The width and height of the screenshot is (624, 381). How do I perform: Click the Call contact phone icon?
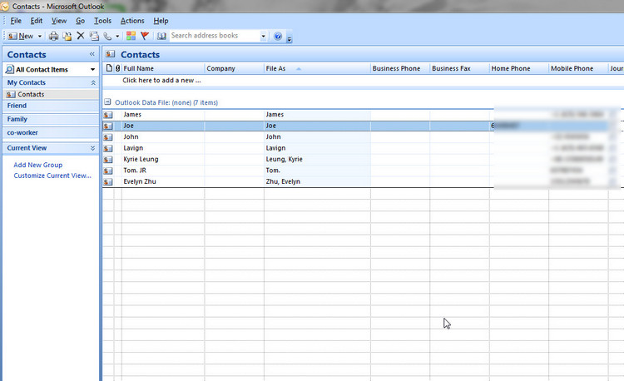pyautogui.click(x=107, y=37)
